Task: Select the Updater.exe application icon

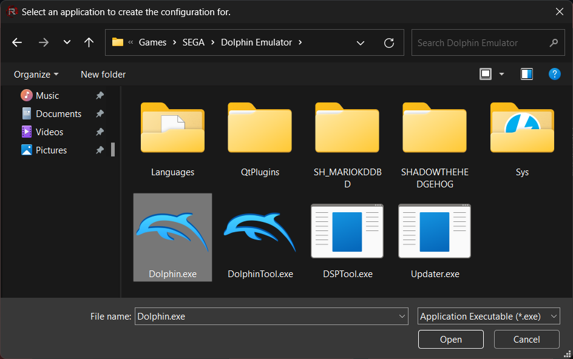Action: pos(435,231)
